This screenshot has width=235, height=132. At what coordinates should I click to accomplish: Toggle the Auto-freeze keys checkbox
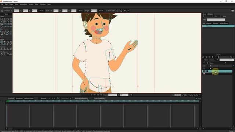pyautogui.click(x=93, y=99)
